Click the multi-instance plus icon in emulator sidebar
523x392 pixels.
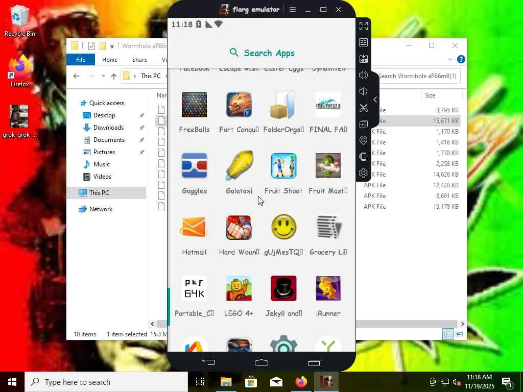click(x=363, y=124)
